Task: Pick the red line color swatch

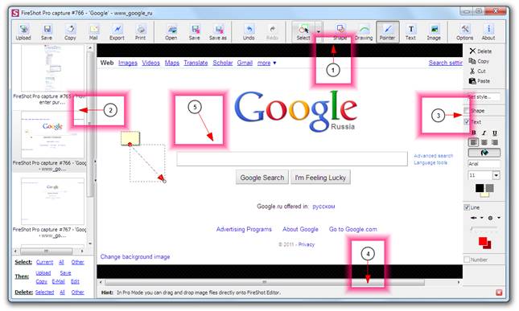Action: pyautogui.click(x=484, y=241)
